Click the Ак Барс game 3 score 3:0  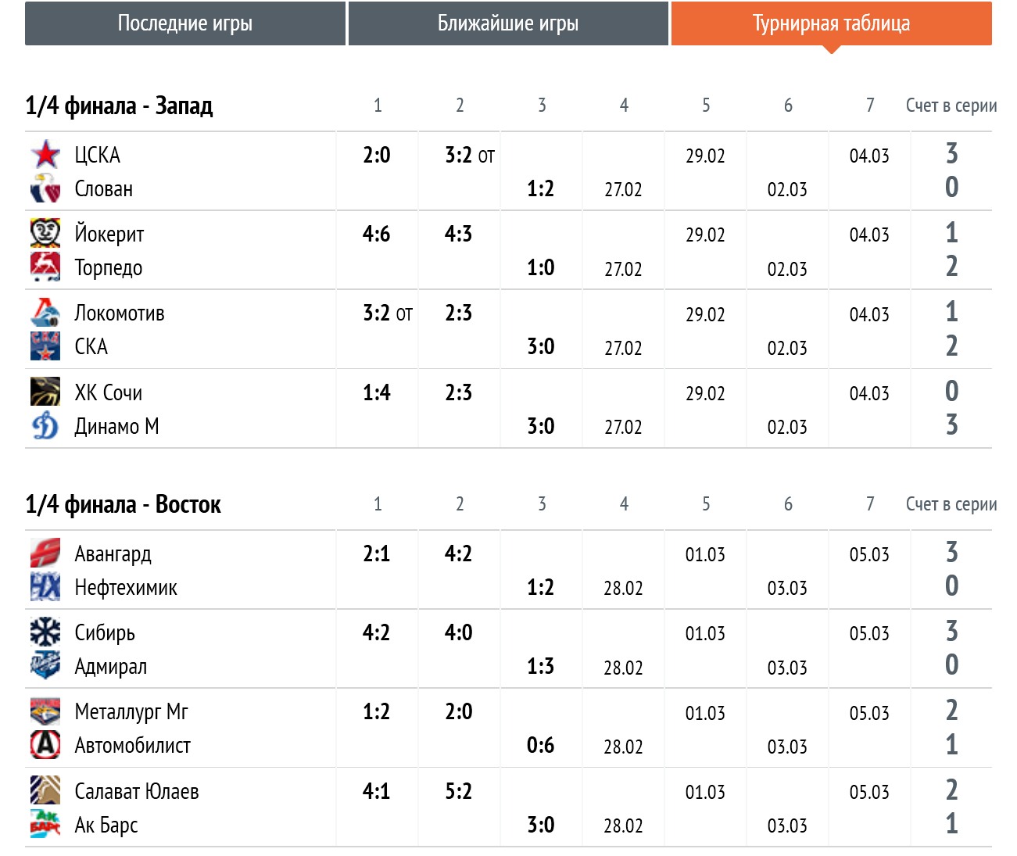pyautogui.click(x=541, y=826)
